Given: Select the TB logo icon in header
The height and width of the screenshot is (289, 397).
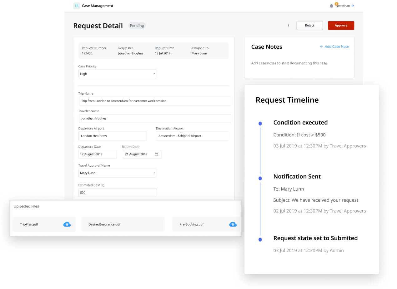Looking at the screenshot, I should pos(76,6).
